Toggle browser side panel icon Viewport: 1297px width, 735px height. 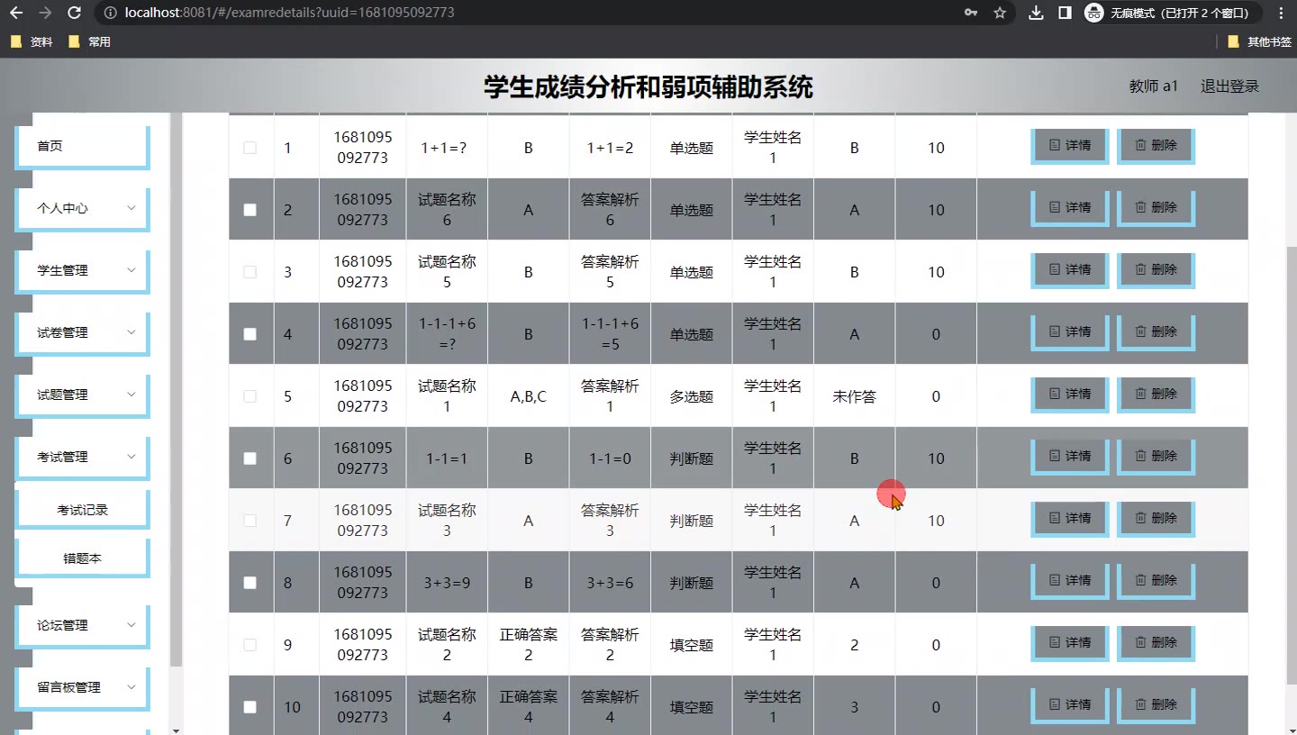1065,13
